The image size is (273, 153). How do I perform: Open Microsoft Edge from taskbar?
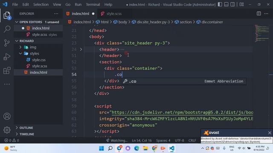136,148
